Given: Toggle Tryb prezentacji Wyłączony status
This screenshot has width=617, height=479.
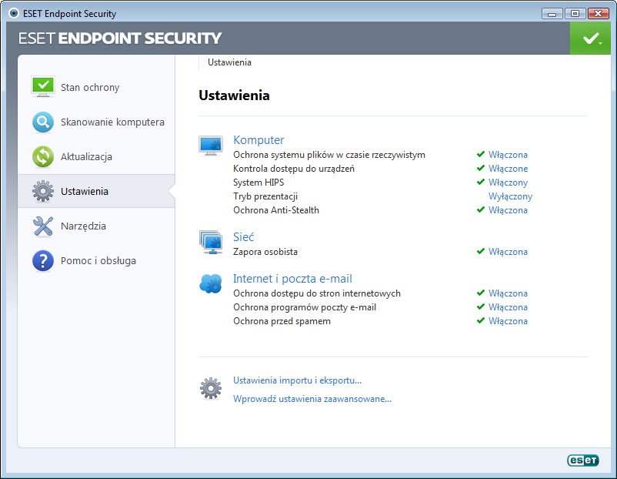Looking at the screenshot, I should 510,196.
